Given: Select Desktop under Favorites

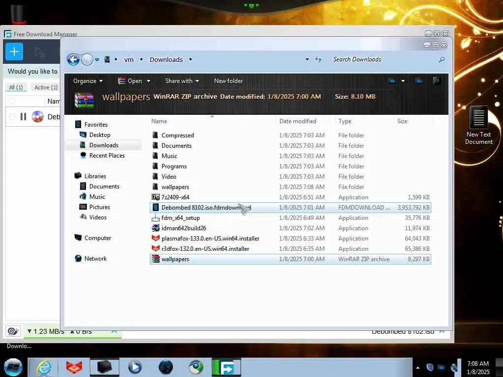Looking at the screenshot, I should [x=100, y=135].
